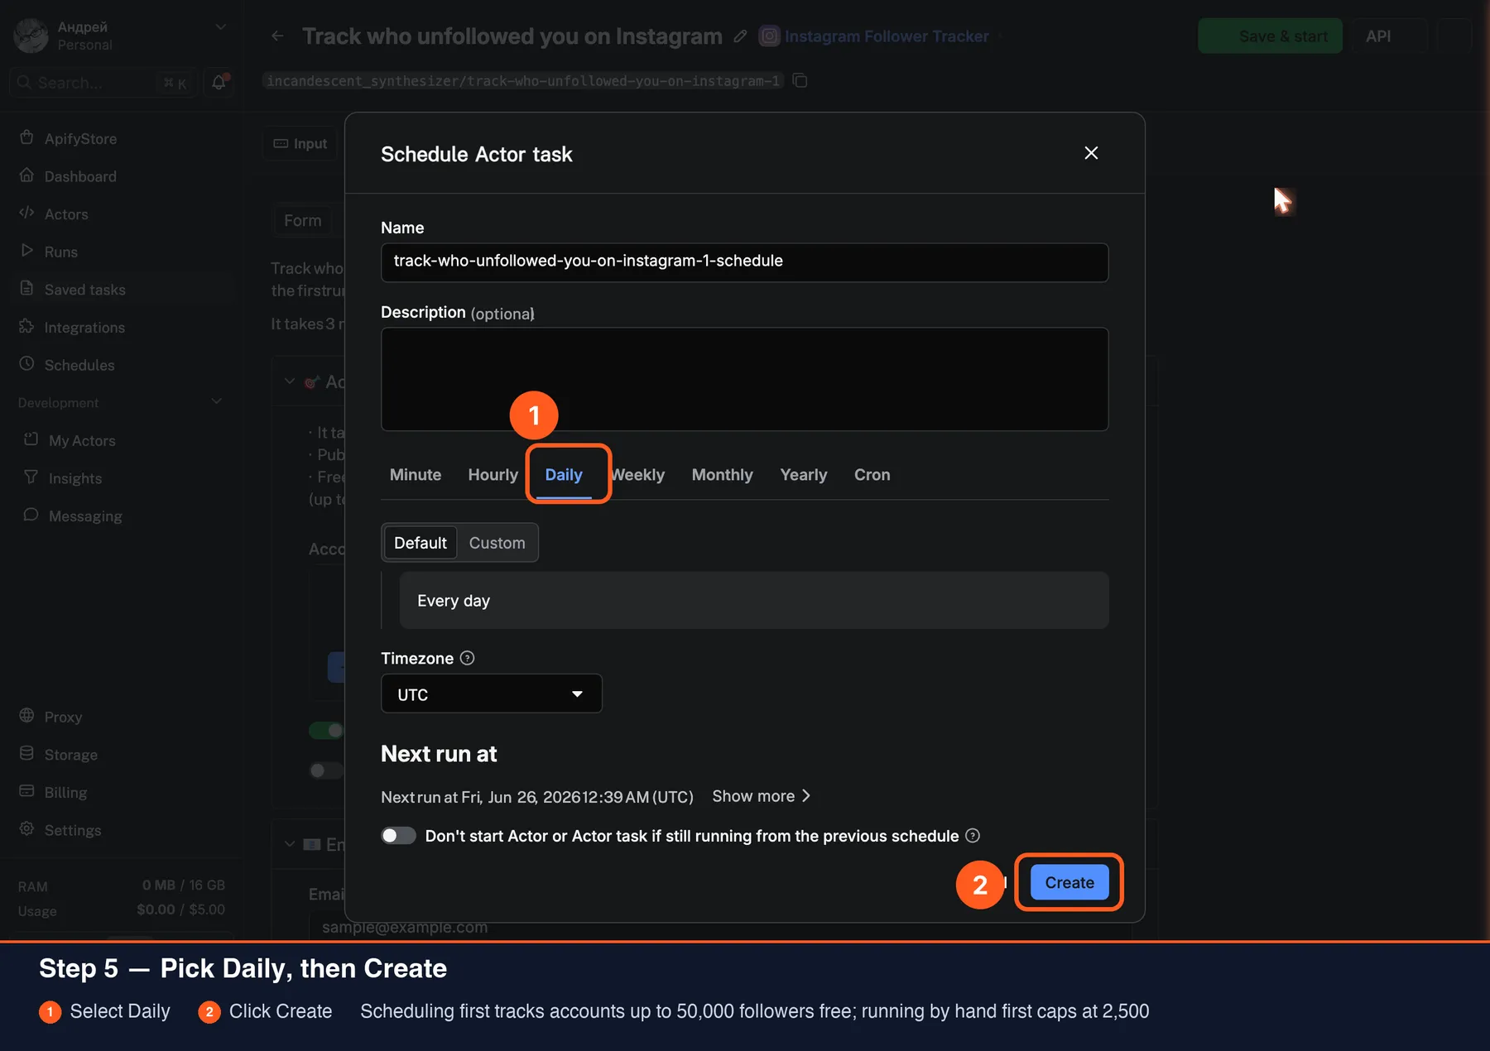Viewport: 1490px width, 1051px height.
Task: Open the UTC timezone dropdown
Action: (491, 693)
